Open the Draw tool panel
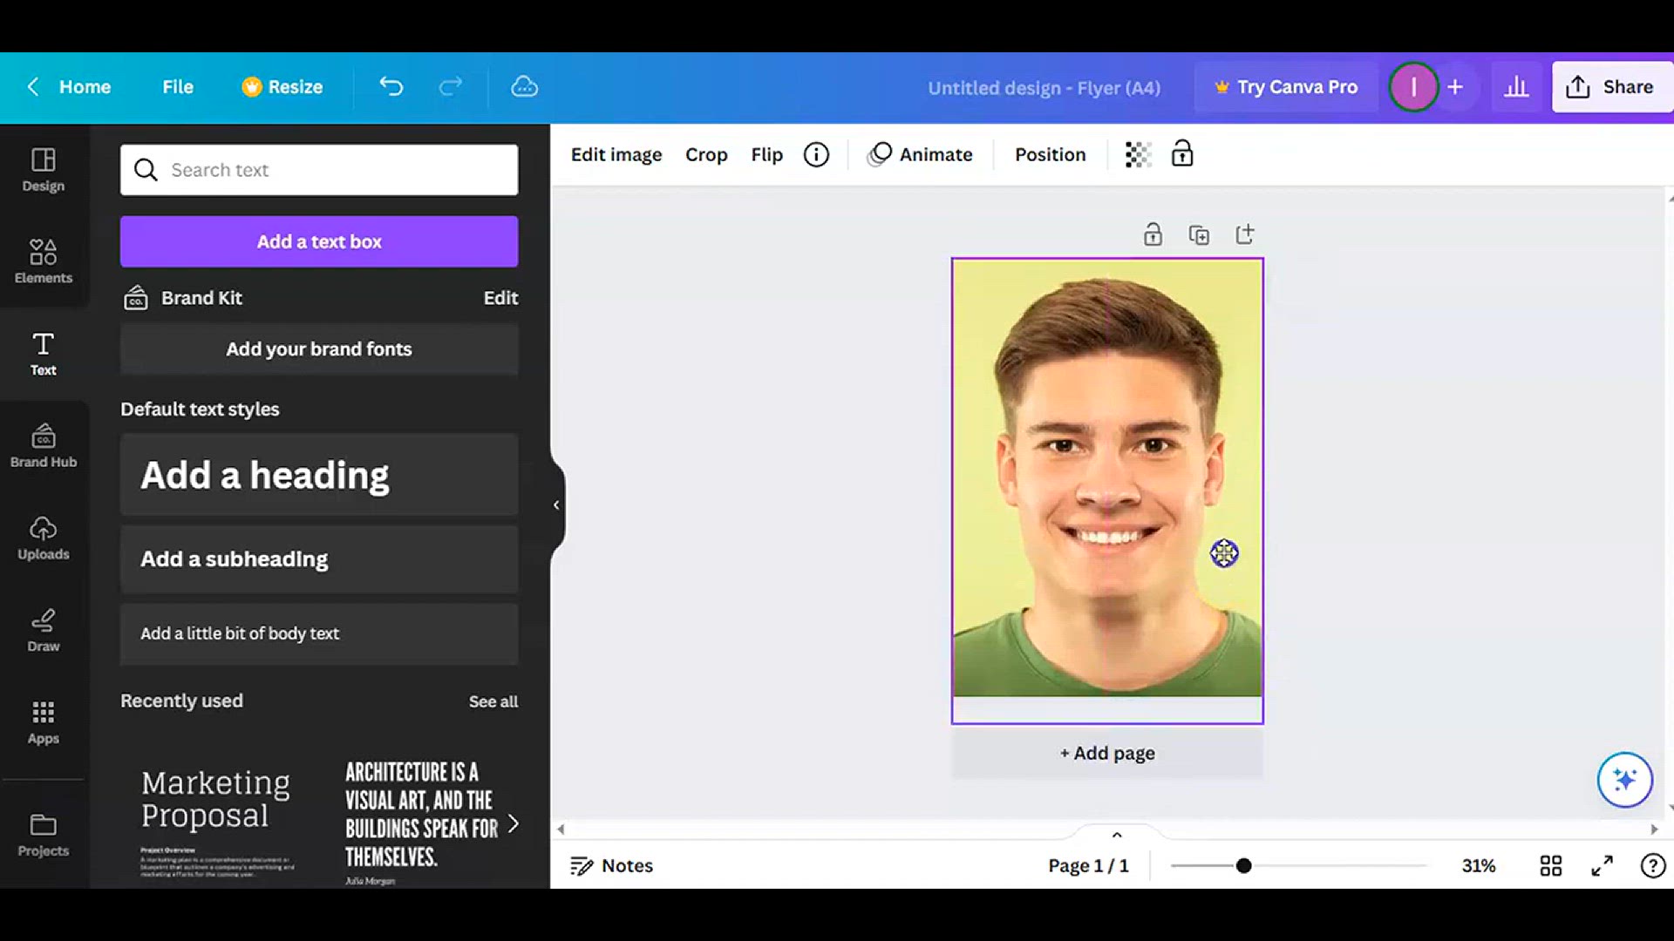This screenshot has height=941, width=1674. tap(44, 631)
